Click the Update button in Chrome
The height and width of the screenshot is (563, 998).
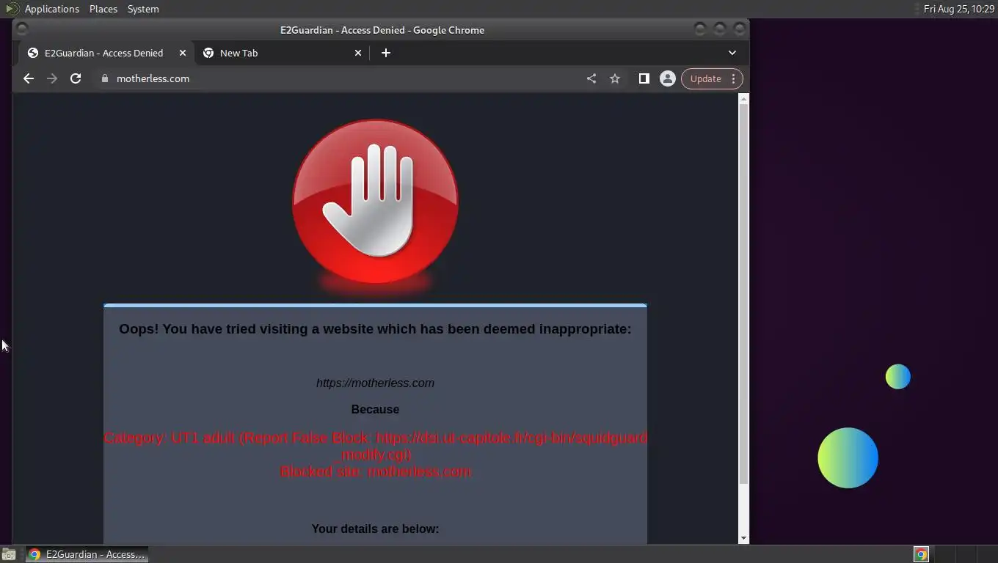point(706,78)
